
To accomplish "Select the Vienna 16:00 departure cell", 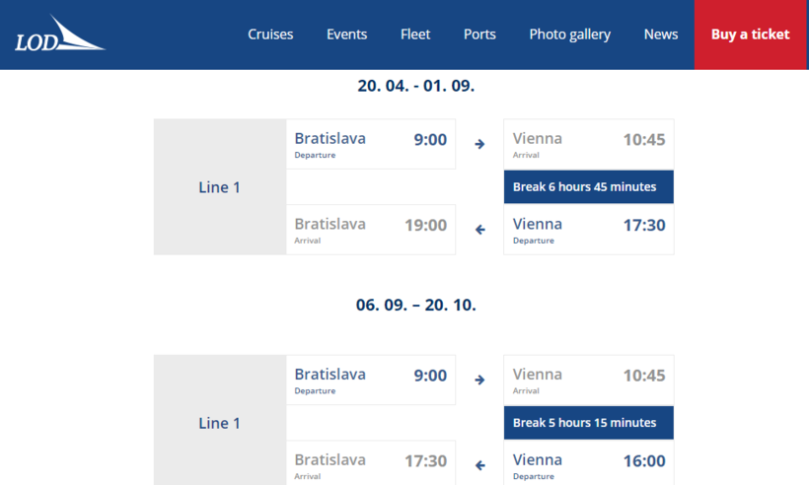I will point(589,465).
